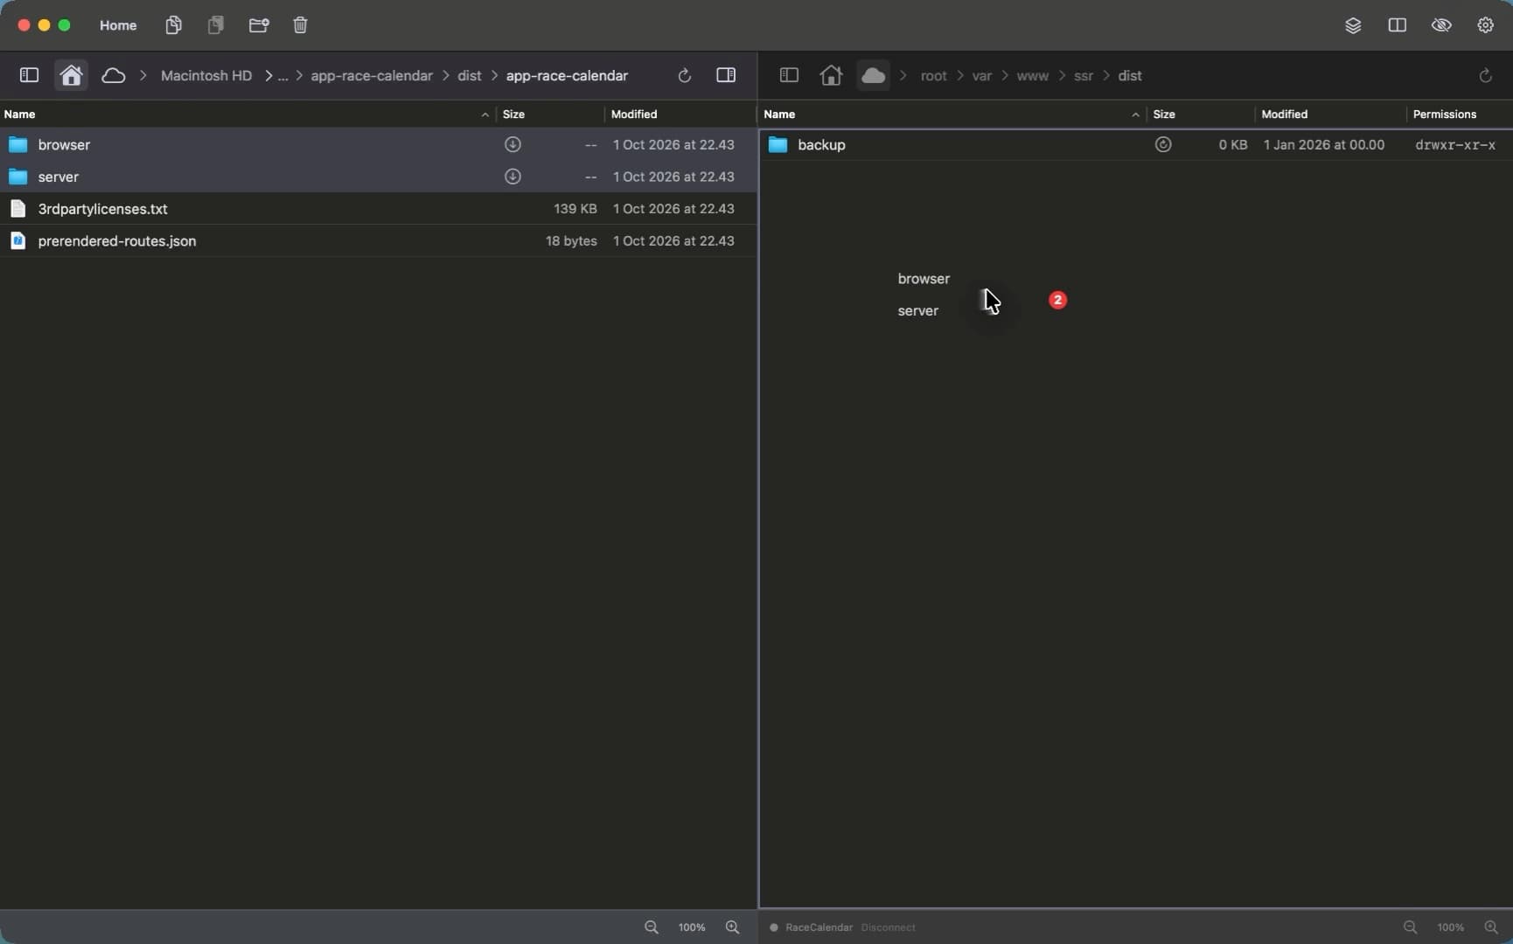The height and width of the screenshot is (944, 1513).
Task: Click the Home title label
Action: click(x=118, y=25)
